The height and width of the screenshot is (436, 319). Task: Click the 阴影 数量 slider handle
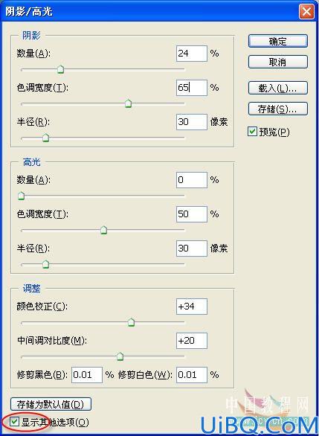pyautogui.click(x=60, y=69)
